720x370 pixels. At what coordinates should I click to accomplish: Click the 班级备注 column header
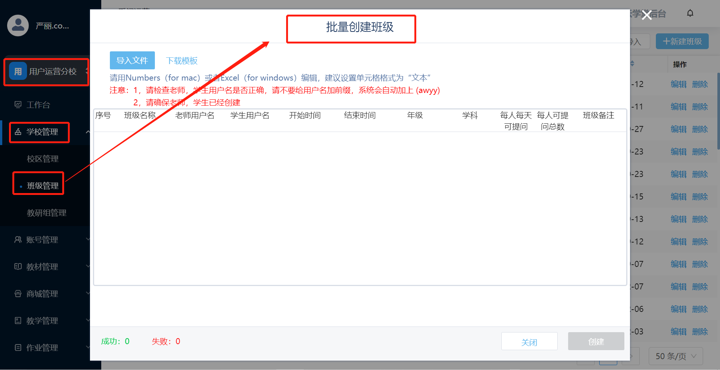pyautogui.click(x=598, y=115)
